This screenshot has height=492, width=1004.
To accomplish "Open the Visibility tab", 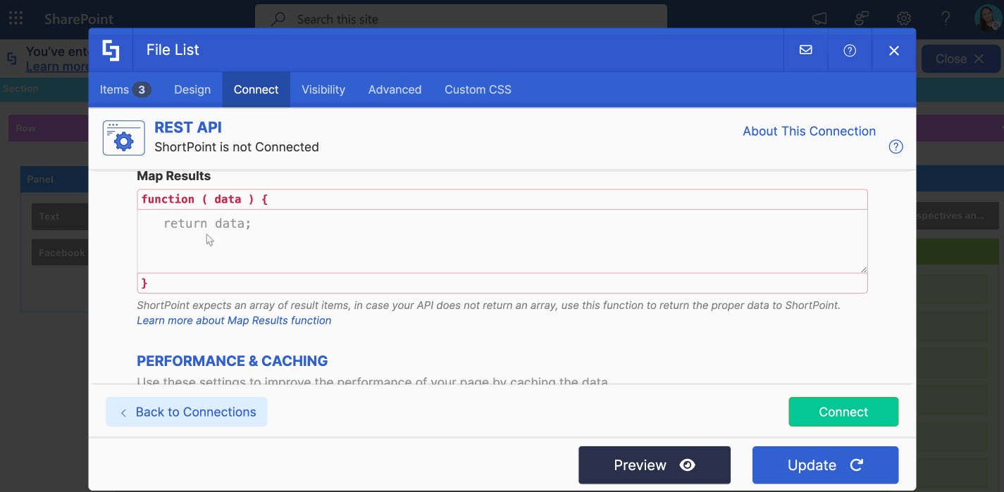I will click(323, 89).
